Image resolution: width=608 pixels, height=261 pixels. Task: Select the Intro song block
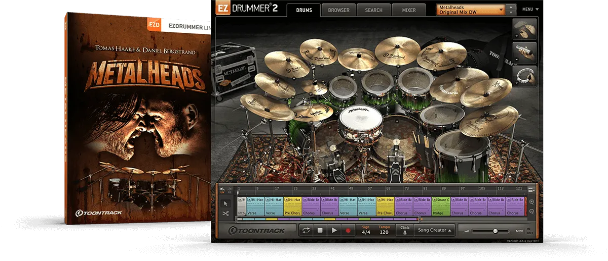click(241, 206)
